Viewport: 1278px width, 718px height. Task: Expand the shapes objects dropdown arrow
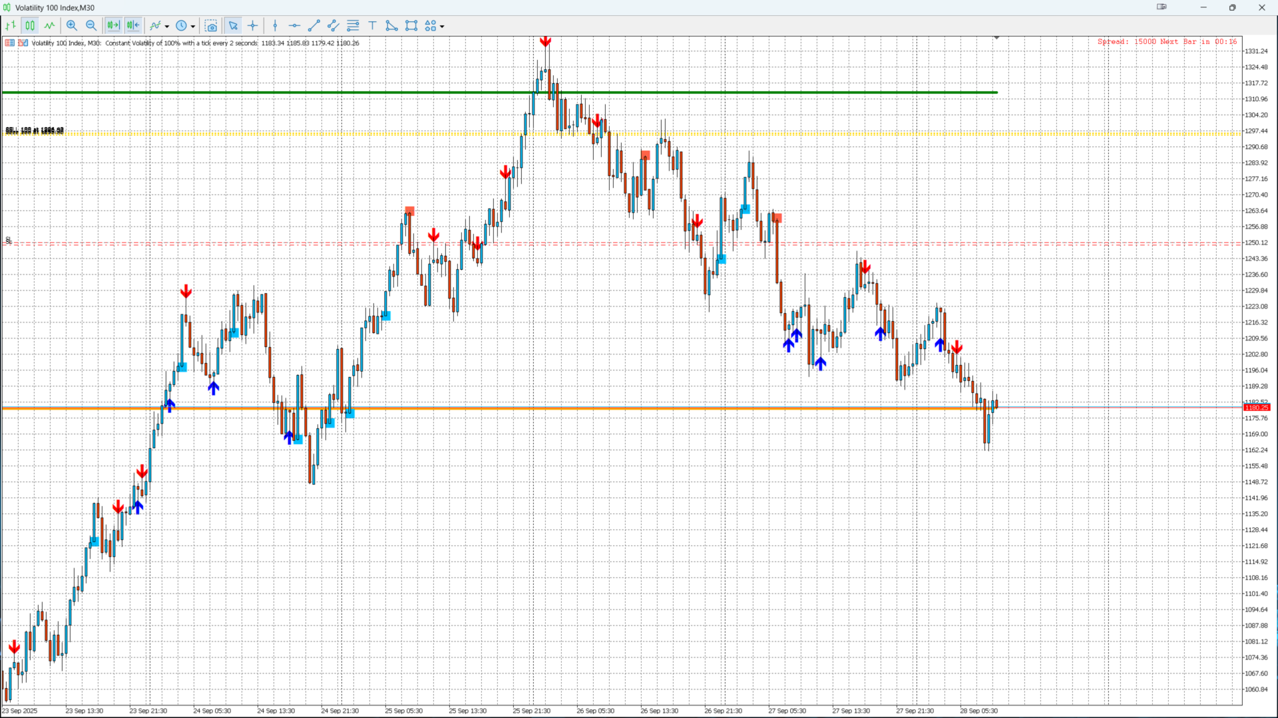pos(442,27)
